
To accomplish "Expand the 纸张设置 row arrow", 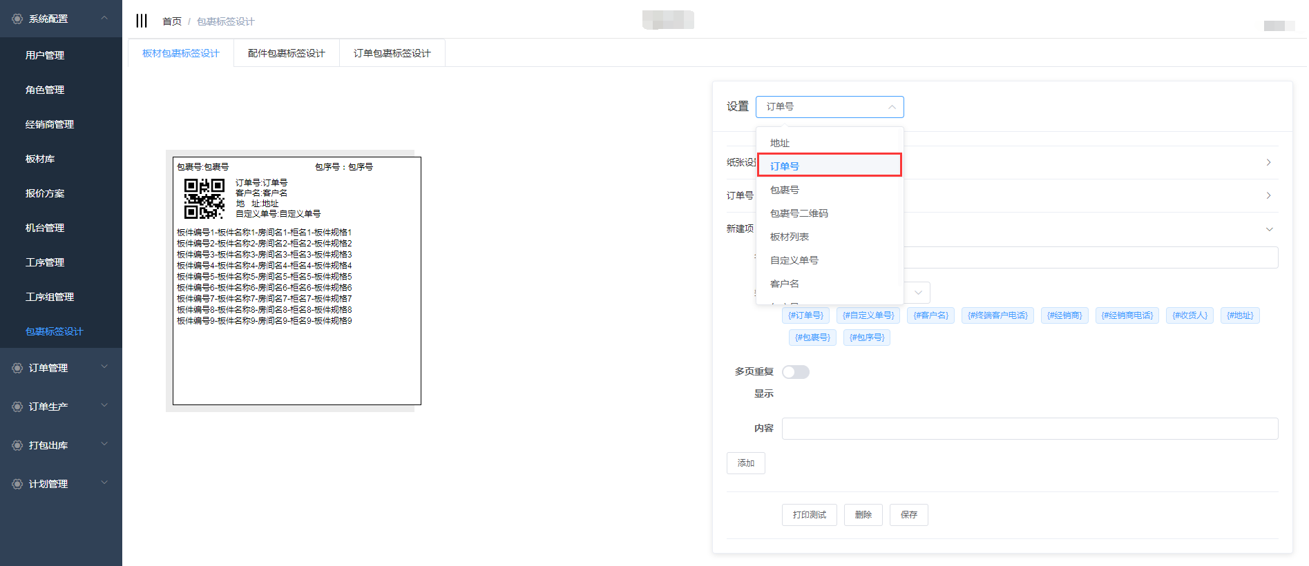I will (1268, 162).
